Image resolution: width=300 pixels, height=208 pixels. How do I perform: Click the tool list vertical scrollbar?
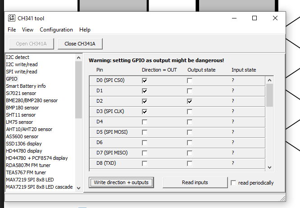pyautogui.click(x=79, y=90)
